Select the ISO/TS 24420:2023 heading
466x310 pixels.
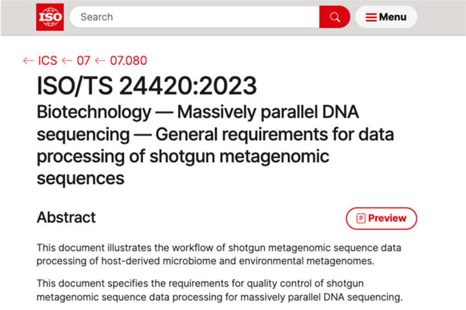(x=146, y=86)
